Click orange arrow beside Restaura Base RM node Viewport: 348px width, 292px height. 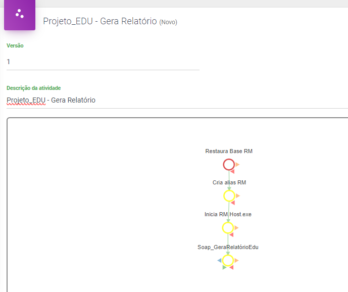[237, 164]
